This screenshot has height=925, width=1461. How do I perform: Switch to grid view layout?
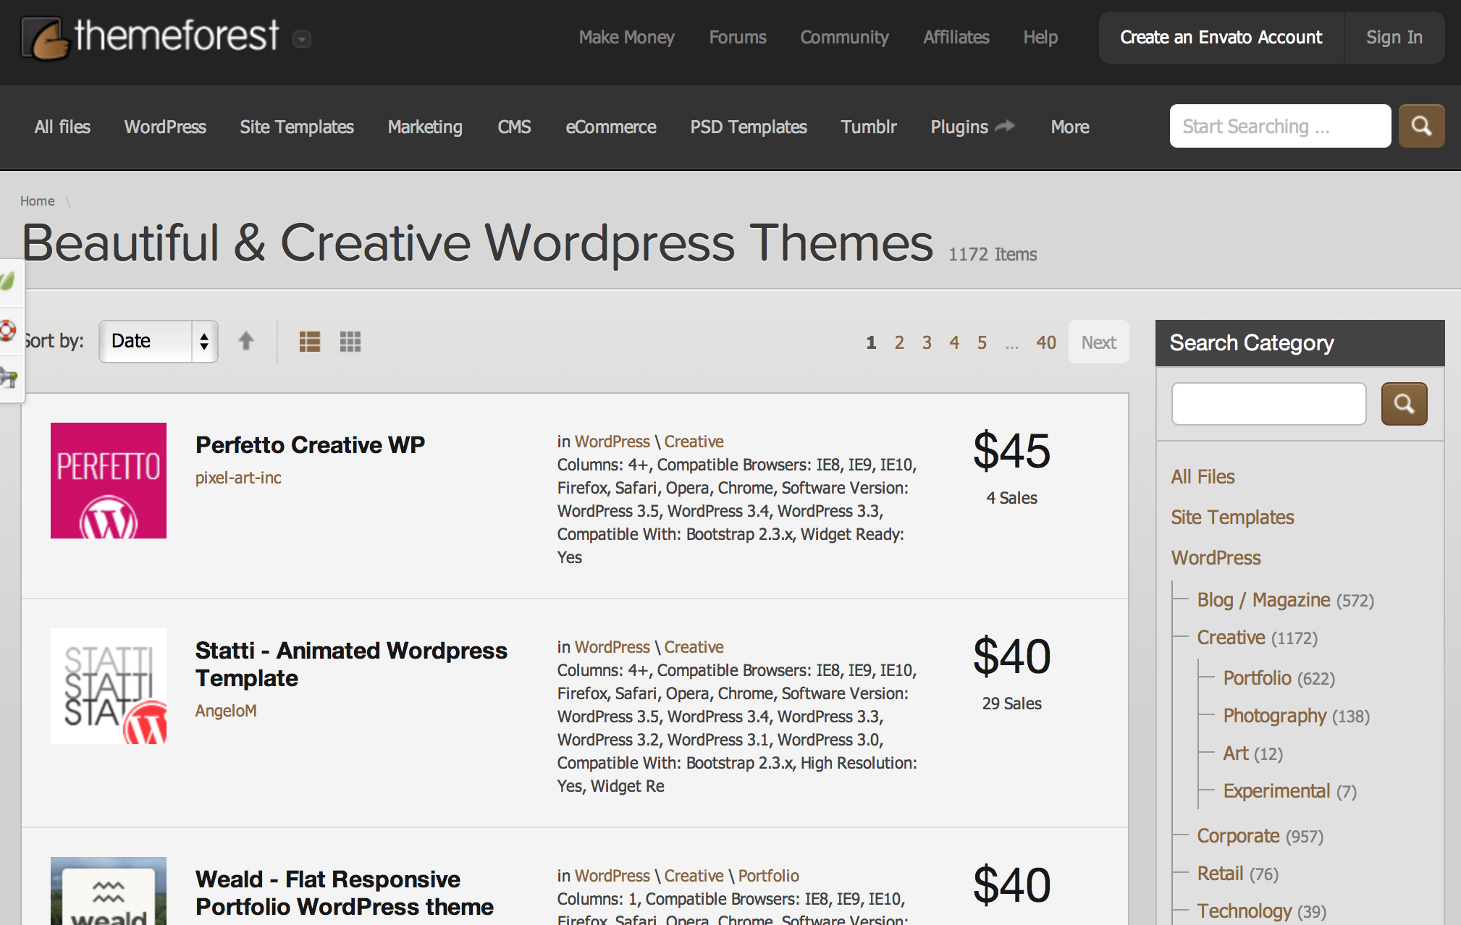[350, 342]
